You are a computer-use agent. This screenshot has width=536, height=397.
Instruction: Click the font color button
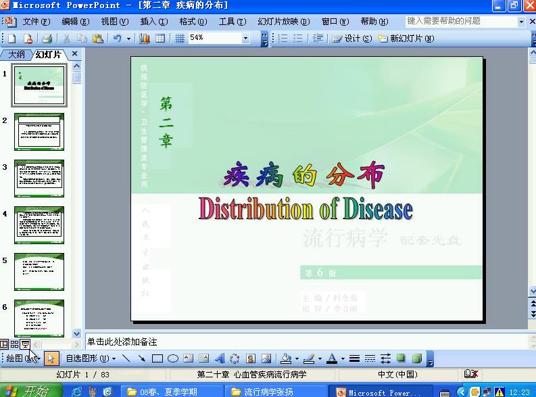click(332, 358)
